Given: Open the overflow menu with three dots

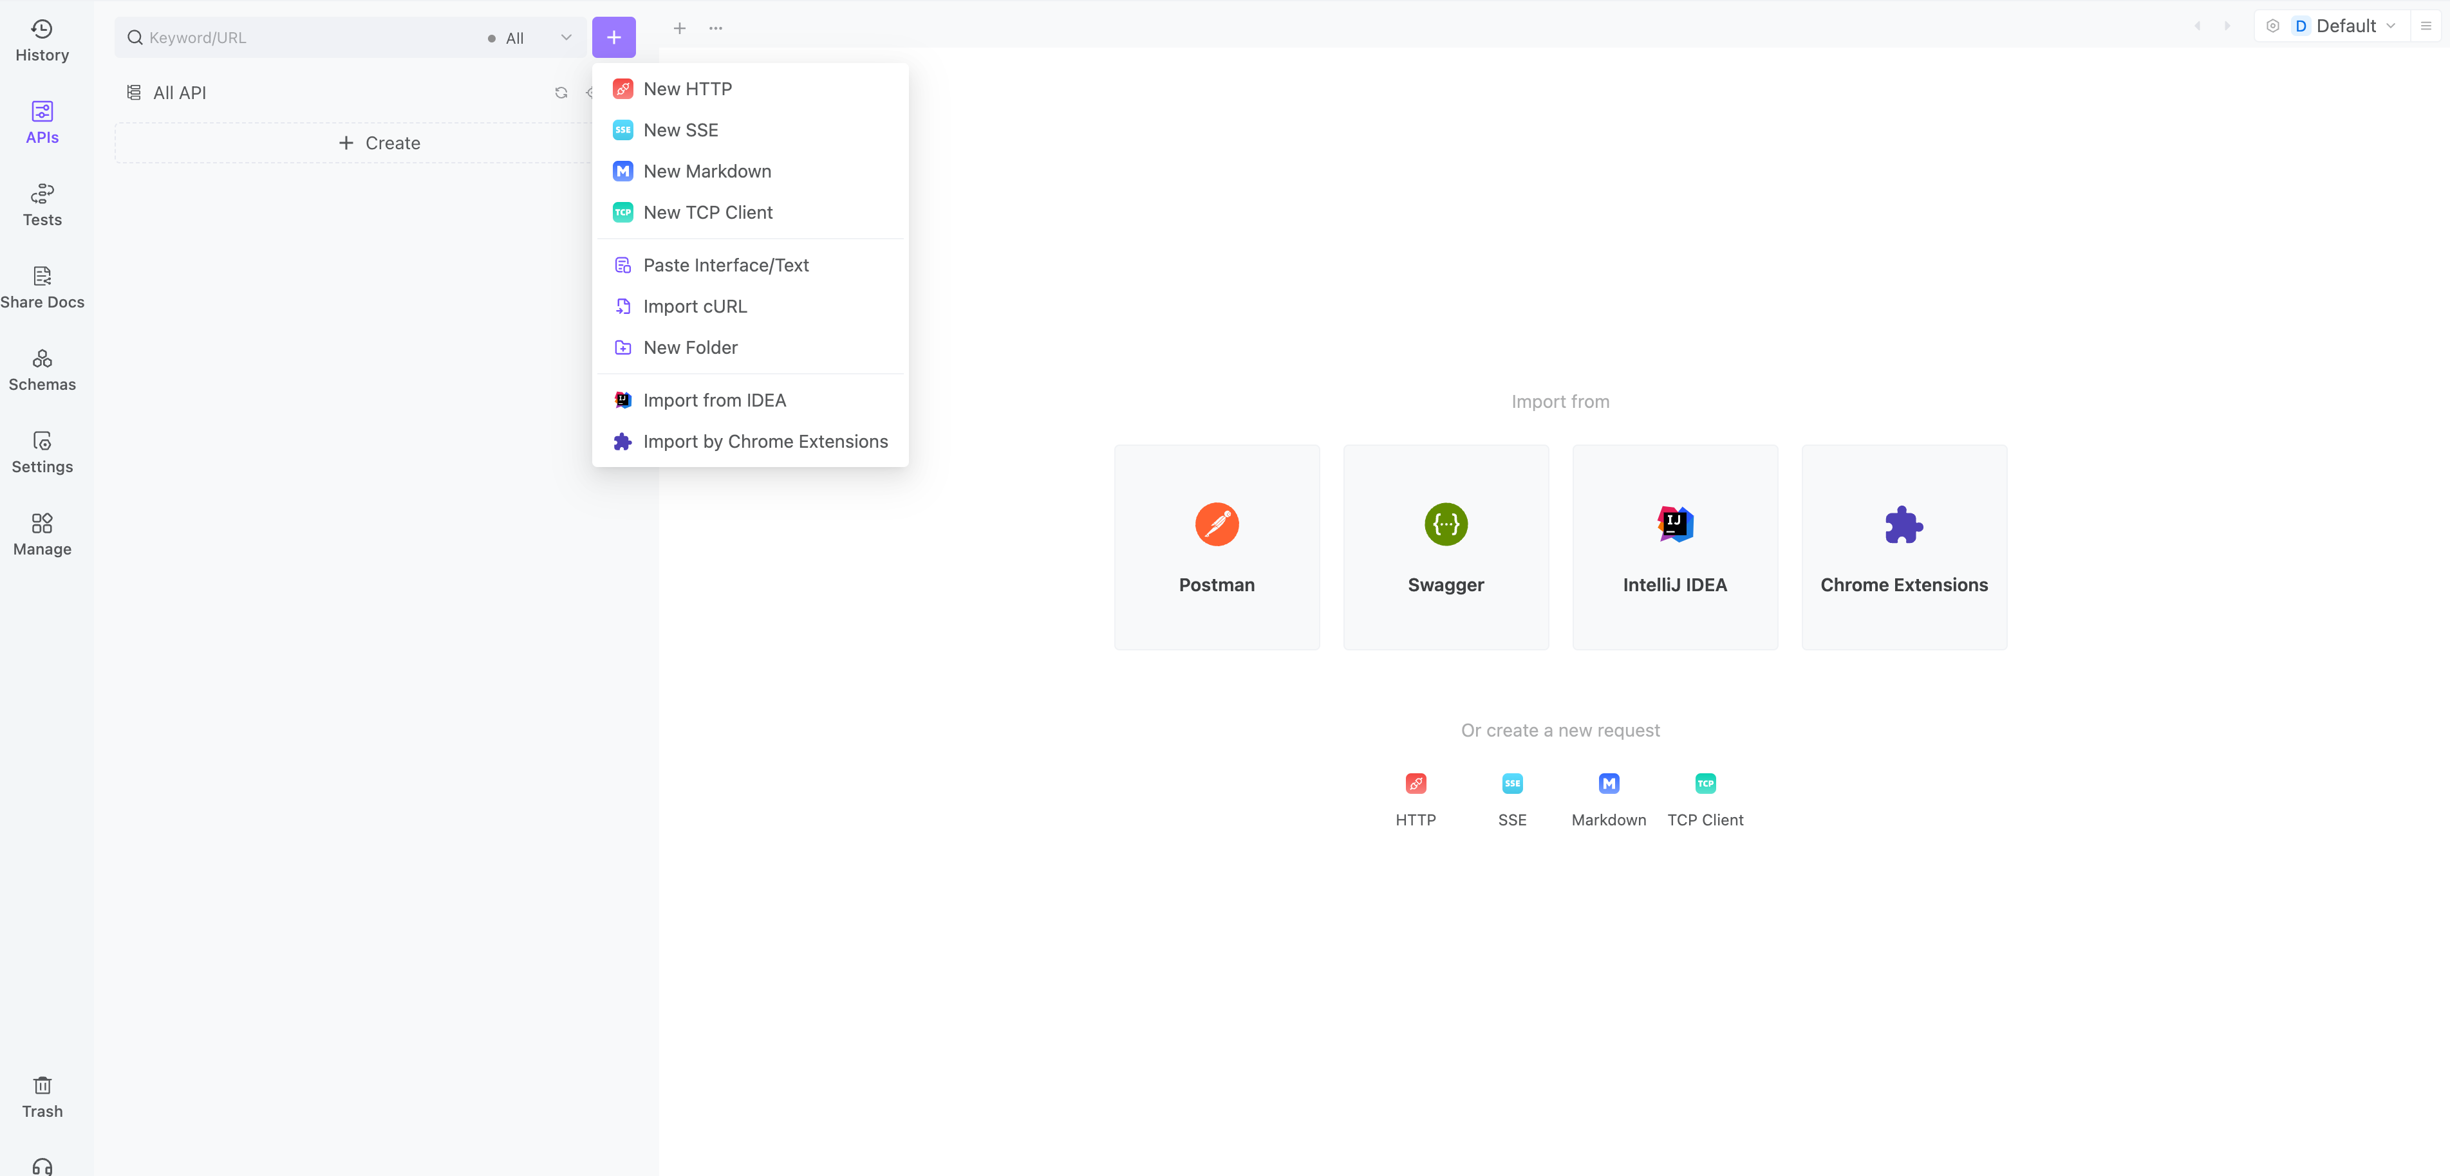Looking at the screenshot, I should pos(716,28).
